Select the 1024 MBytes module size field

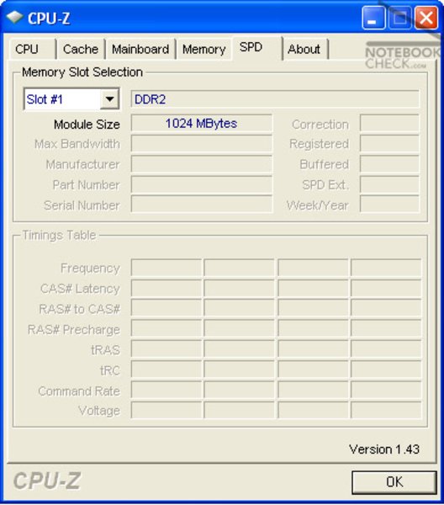tap(202, 124)
